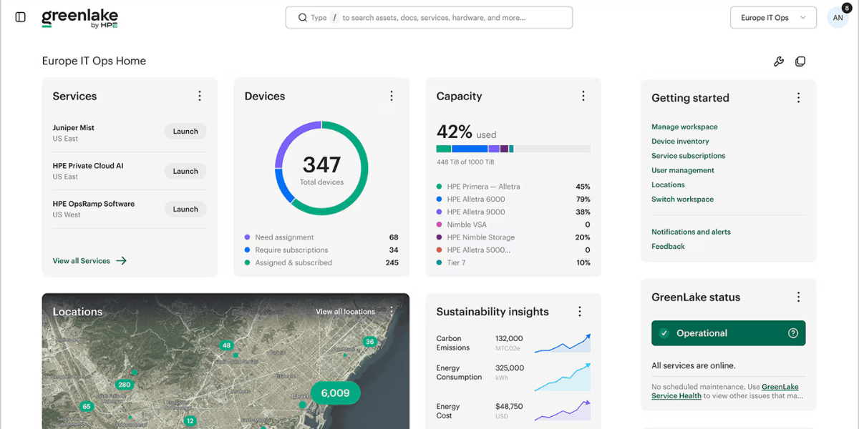Open GreenLake status kebab menu
The image size is (859, 429).
pos(799,297)
